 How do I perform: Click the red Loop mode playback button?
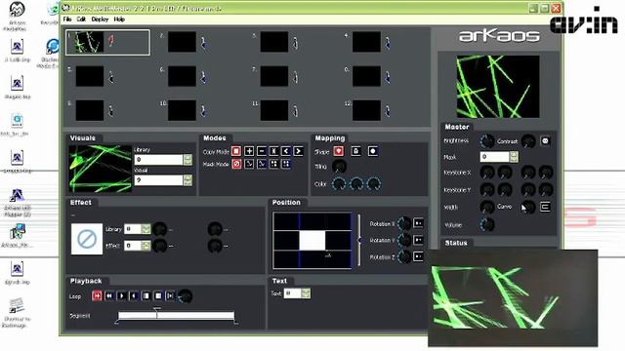pos(97,295)
